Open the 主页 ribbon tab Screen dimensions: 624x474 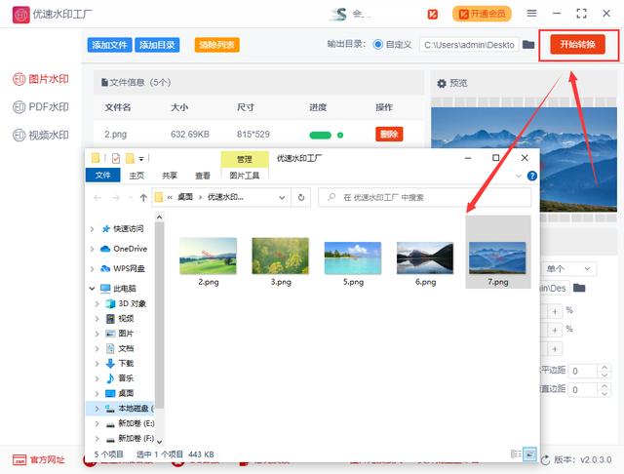pyautogui.click(x=136, y=176)
